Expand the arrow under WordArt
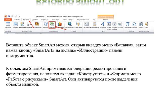The width and height of the screenshot is (161, 90). tap(103, 29)
